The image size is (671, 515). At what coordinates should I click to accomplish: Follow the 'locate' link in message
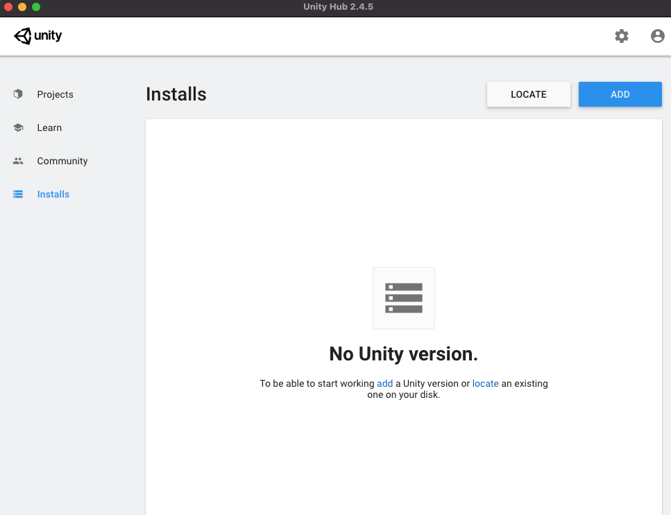point(485,383)
